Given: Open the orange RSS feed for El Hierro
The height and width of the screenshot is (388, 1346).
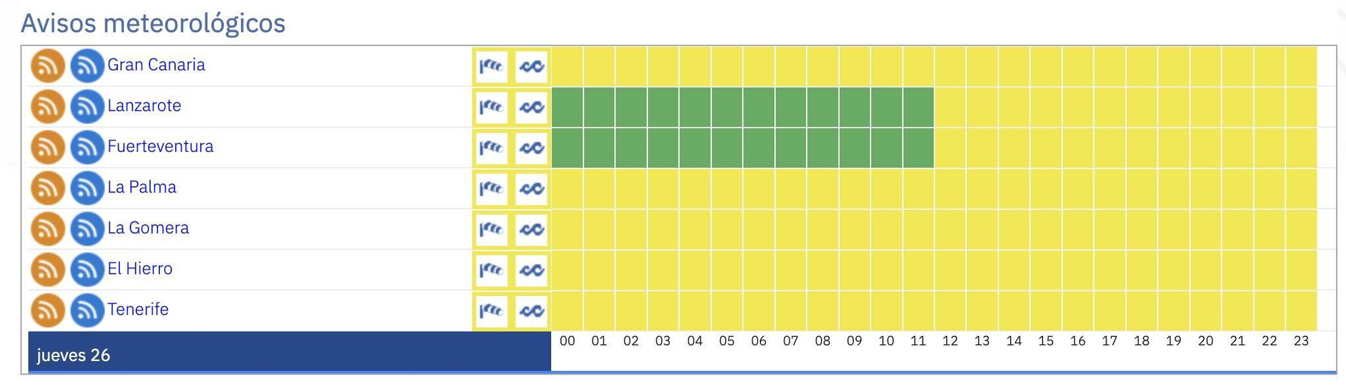Looking at the screenshot, I should [x=47, y=269].
